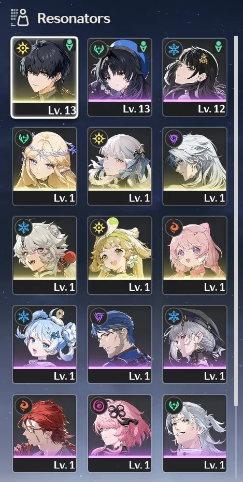Click Fusion flame icon on pink-haired girl
Image resolution: width=243 pixels, height=482 pixels.
tap(174, 226)
